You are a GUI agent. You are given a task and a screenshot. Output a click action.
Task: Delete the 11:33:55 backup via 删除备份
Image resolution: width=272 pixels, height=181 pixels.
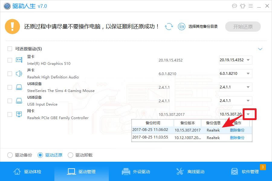click(x=237, y=138)
